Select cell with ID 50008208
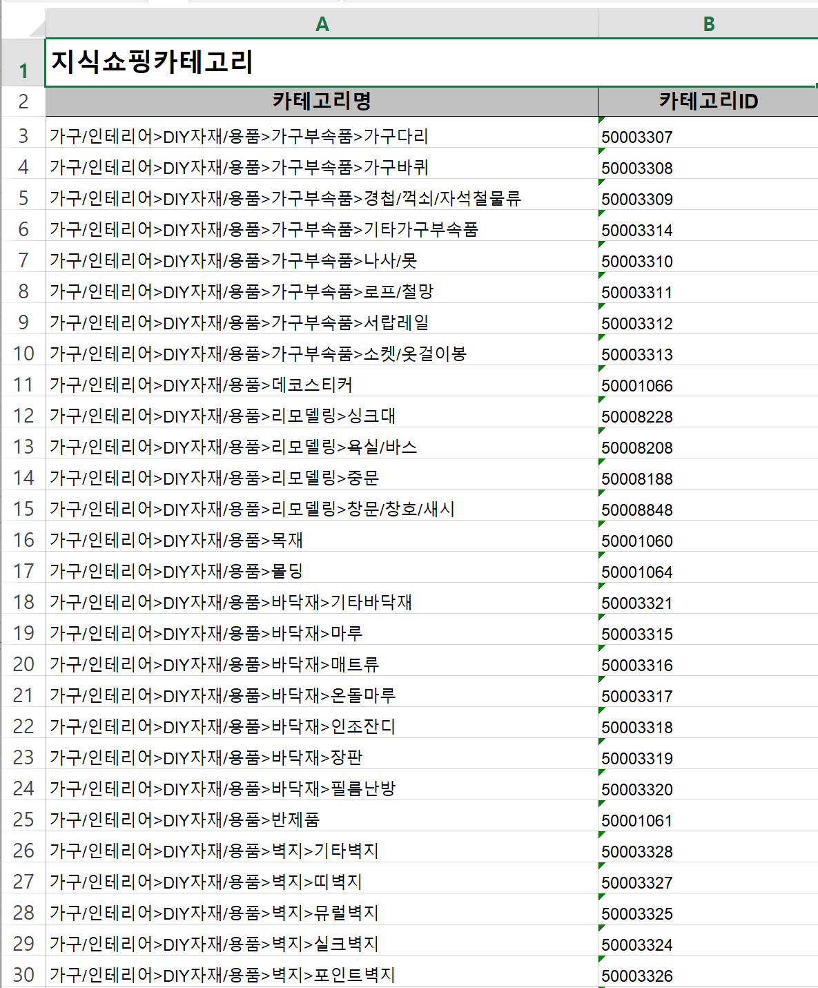The height and width of the screenshot is (988, 818). pyautogui.click(x=708, y=443)
